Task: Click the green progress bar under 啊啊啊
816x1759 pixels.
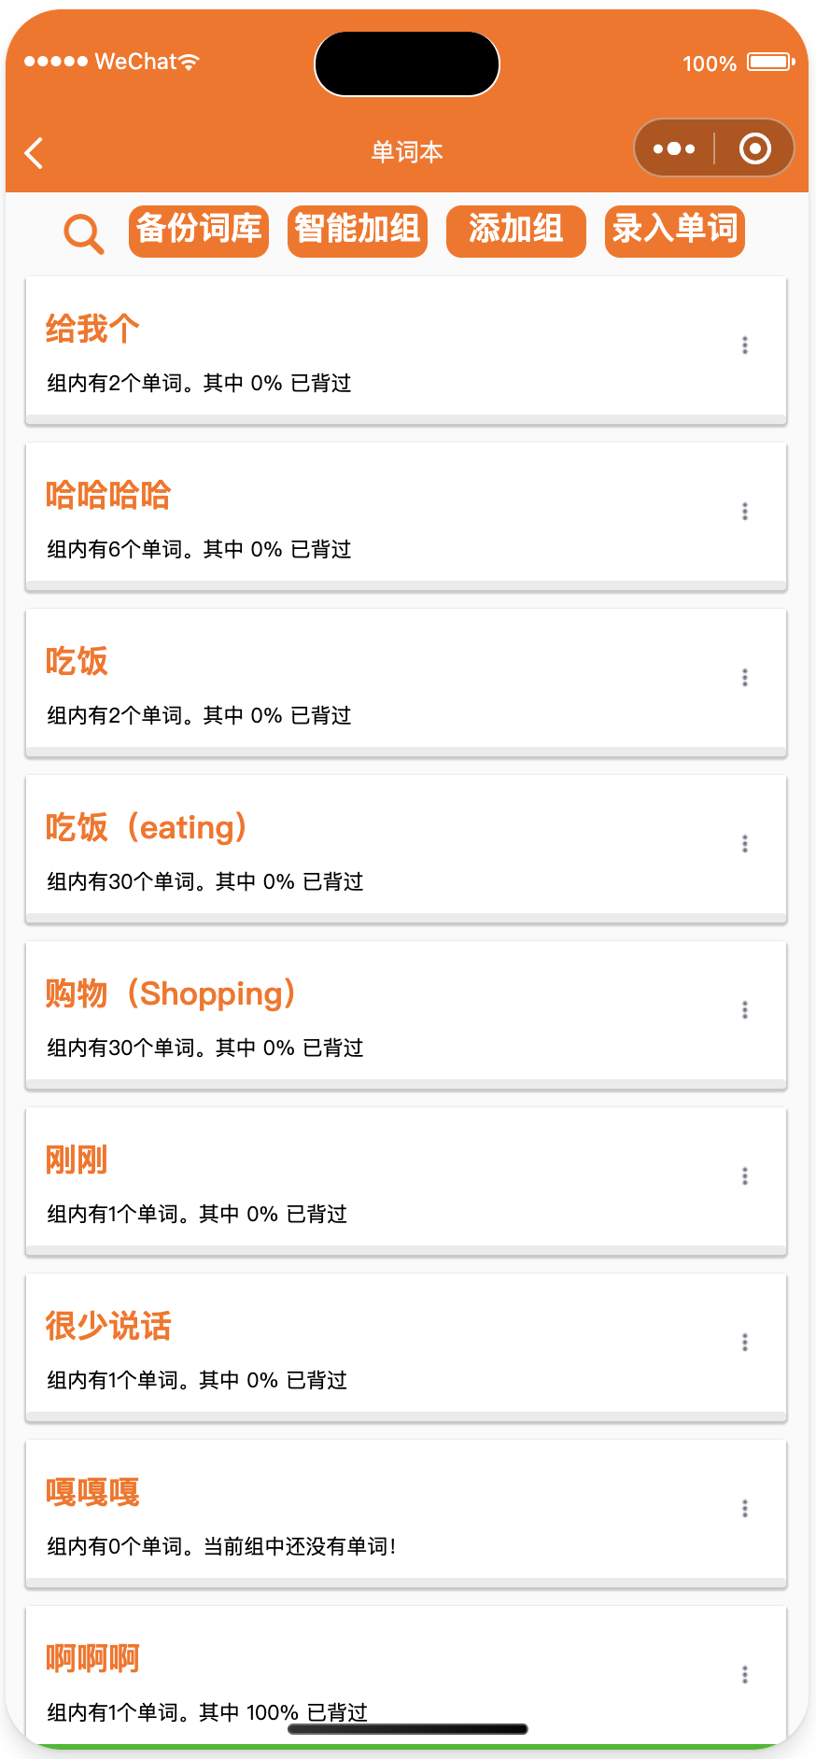Action: click(406, 1745)
